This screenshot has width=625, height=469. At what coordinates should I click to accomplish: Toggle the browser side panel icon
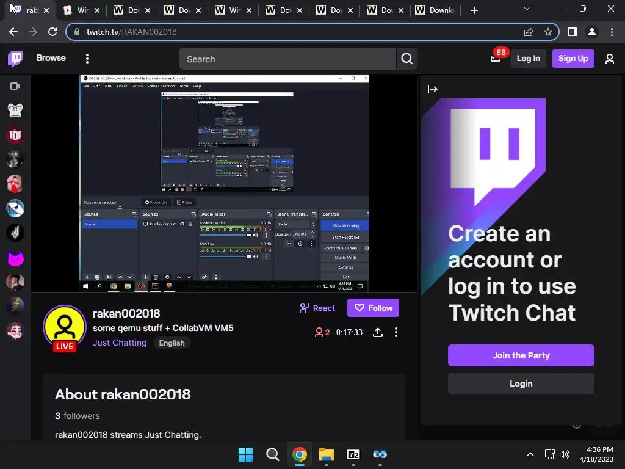coord(573,32)
